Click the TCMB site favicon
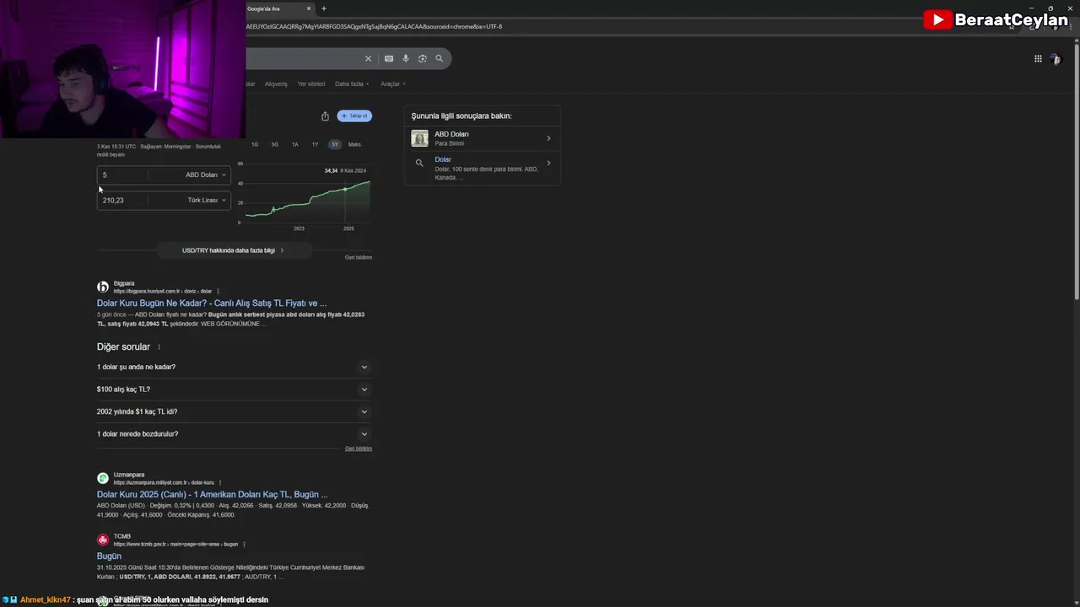This screenshot has height=607, width=1080. coord(103,540)
